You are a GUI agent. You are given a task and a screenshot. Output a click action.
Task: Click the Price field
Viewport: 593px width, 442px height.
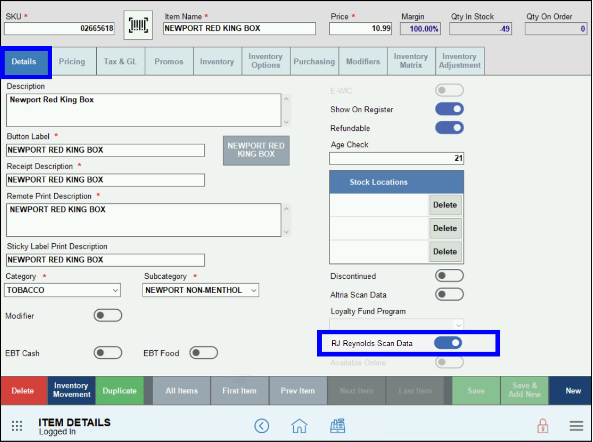360,28
